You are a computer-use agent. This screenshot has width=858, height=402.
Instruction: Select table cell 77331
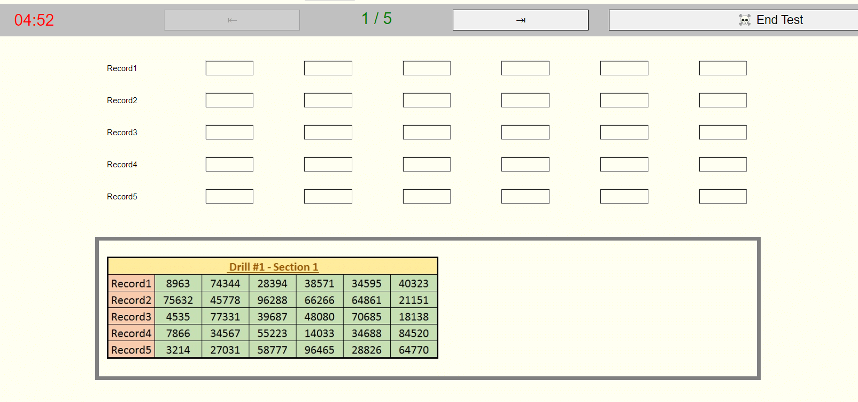click(225, 316)
